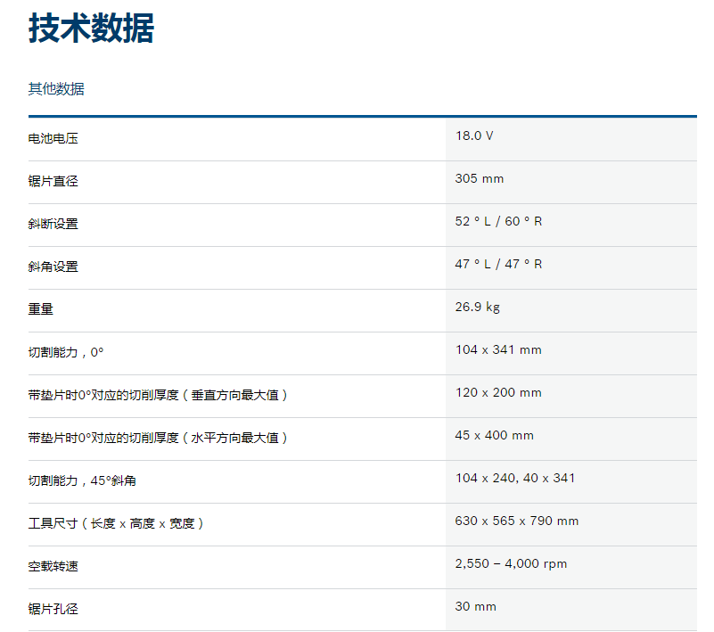Select the 120 x 200 mm value
Screen dimensions: 714x632
pos(498,392)
